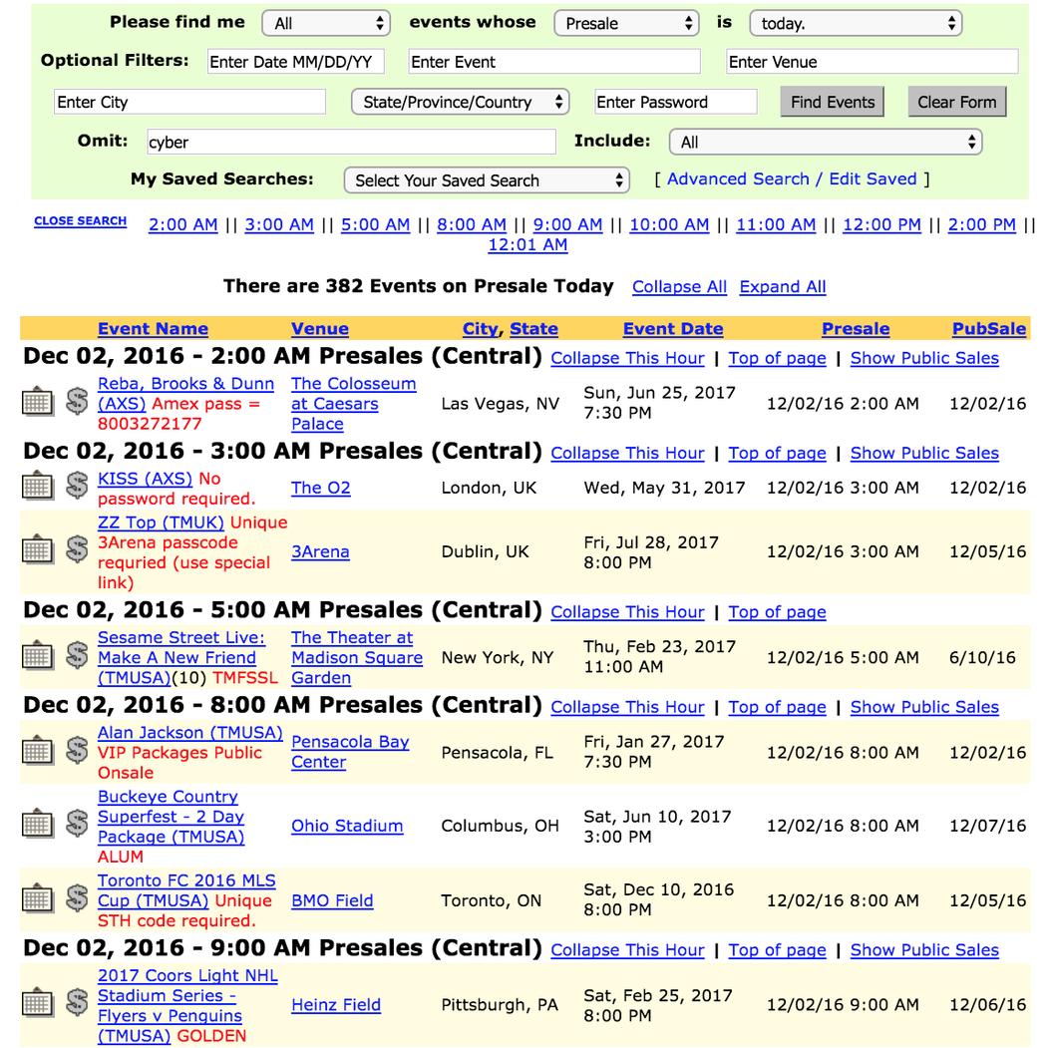Jump to 11:00 AM presales
Image resolution: width=1047 pixels, height=1048 pixels.
point(776,224)
